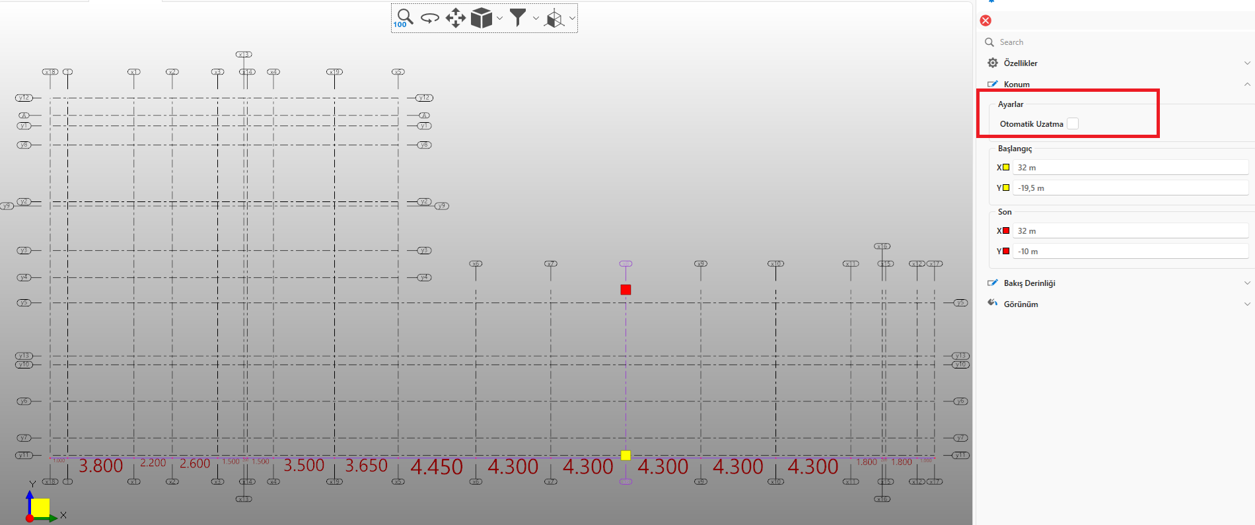
Task: Click the y6 grid bubble on the left
Action: (24, 401)
